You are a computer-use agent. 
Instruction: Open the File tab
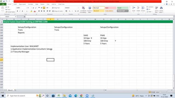tap(3, 4)
